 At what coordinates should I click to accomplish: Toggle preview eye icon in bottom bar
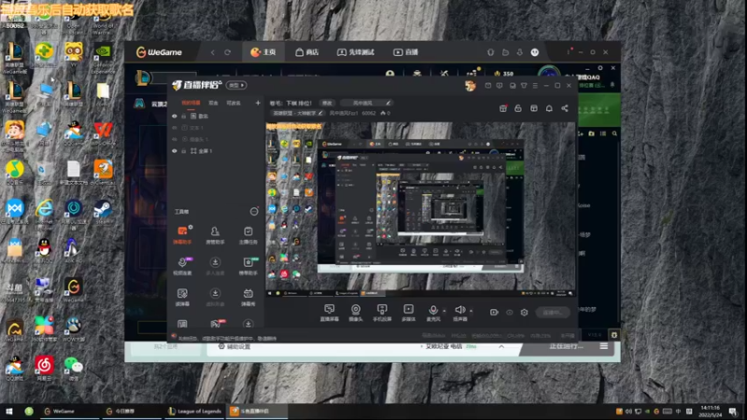pos(509,313)
